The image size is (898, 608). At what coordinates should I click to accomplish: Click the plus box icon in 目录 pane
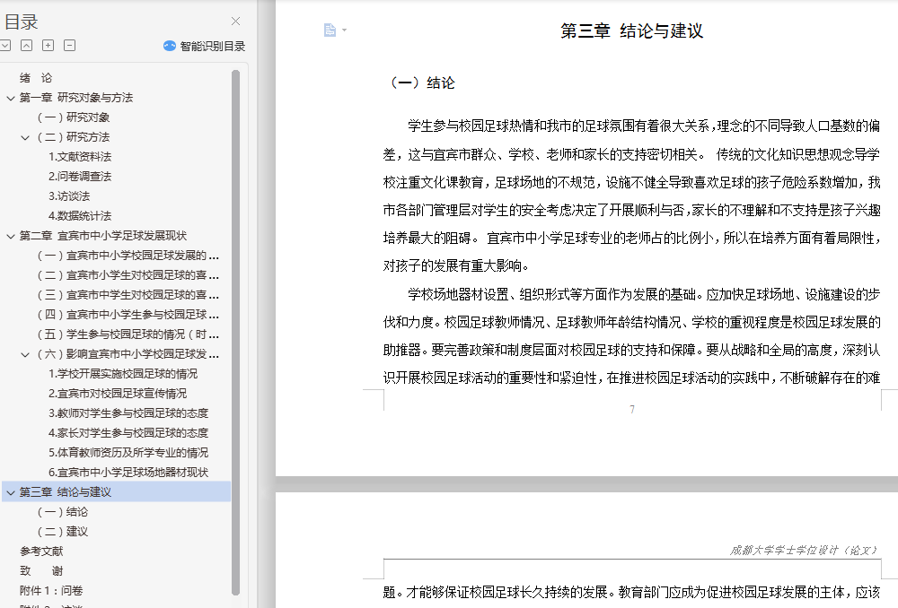(x=48, y=45)
